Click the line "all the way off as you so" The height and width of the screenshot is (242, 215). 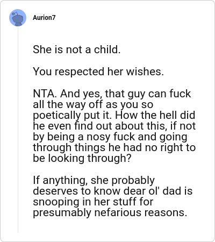point(93,104)
